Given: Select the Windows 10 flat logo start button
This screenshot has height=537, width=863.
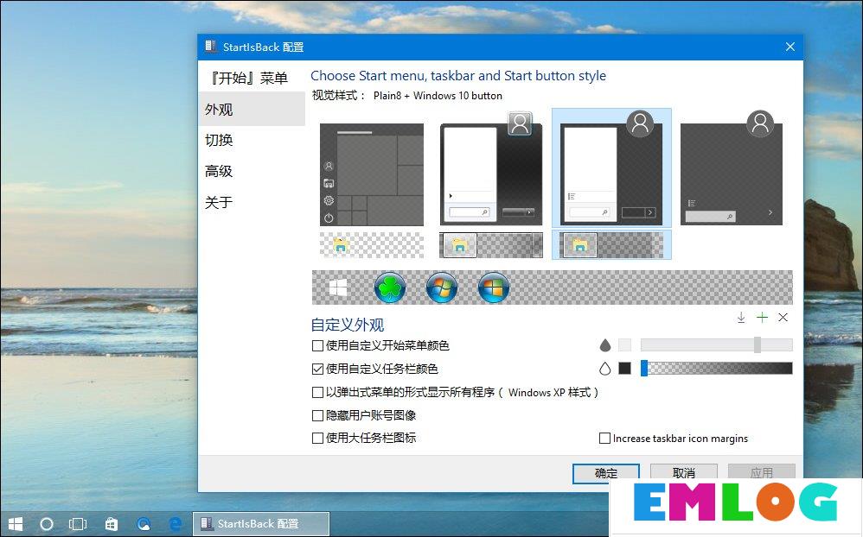Looking at the screenshot, I should click(x=338, y=287).
